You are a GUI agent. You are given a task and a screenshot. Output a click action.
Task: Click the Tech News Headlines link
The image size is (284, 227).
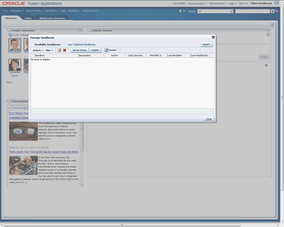pos(18,113)
